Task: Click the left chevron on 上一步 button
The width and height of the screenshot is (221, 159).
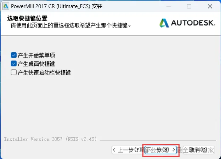Action: point(114,150)
